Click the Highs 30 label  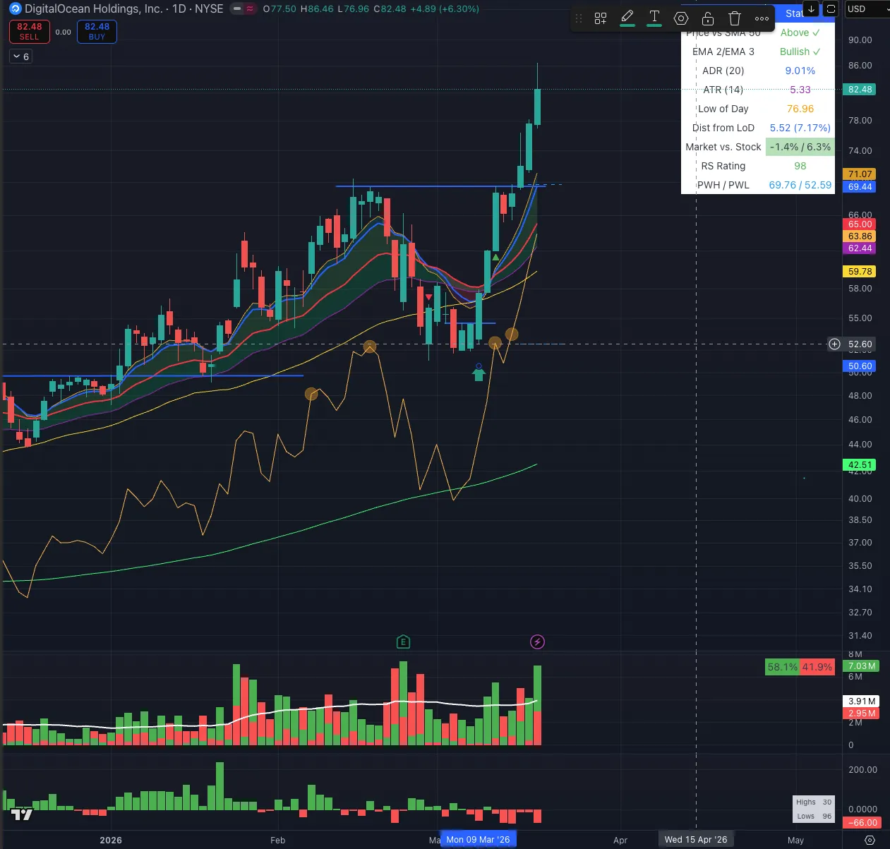pos(814,802)
